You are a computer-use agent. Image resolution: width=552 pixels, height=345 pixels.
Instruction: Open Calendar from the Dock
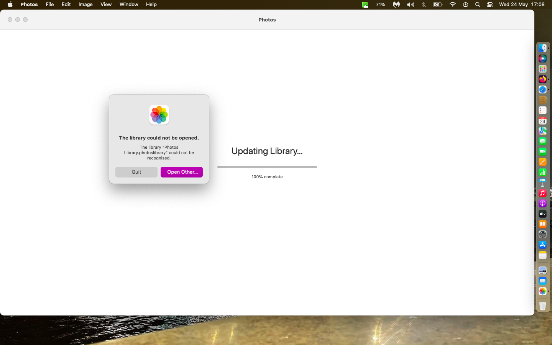coord(542,120)
